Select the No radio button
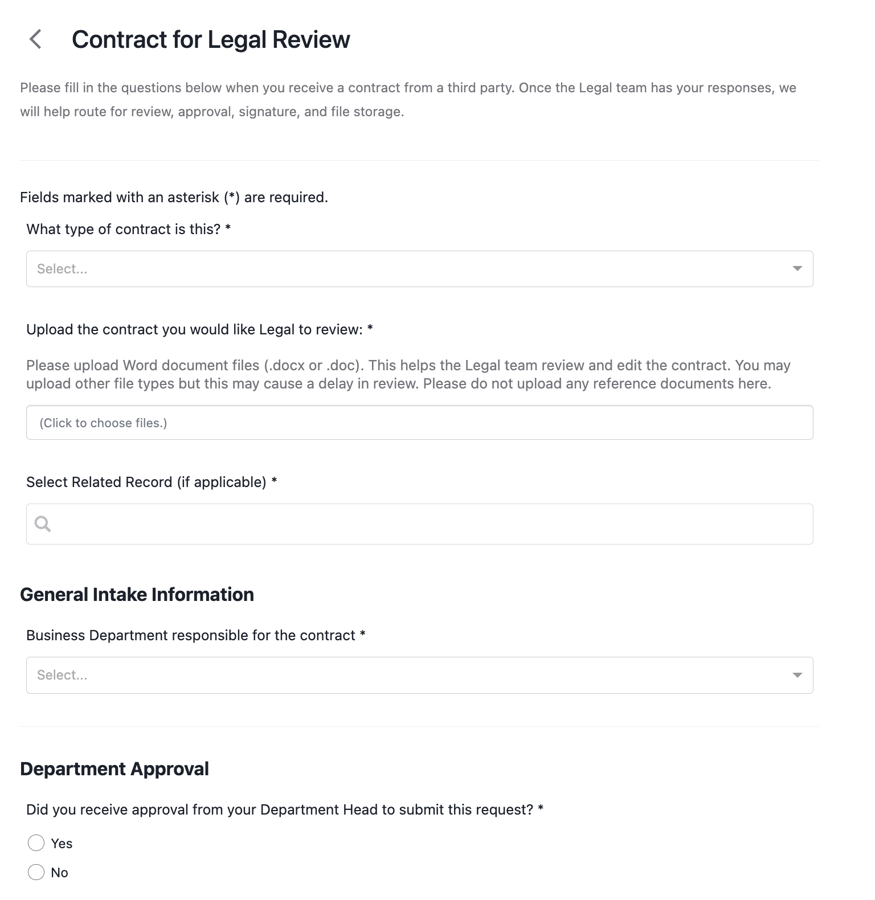Viewport: 875px width, 900px height. pyautogui.click(x=36, y=872)
